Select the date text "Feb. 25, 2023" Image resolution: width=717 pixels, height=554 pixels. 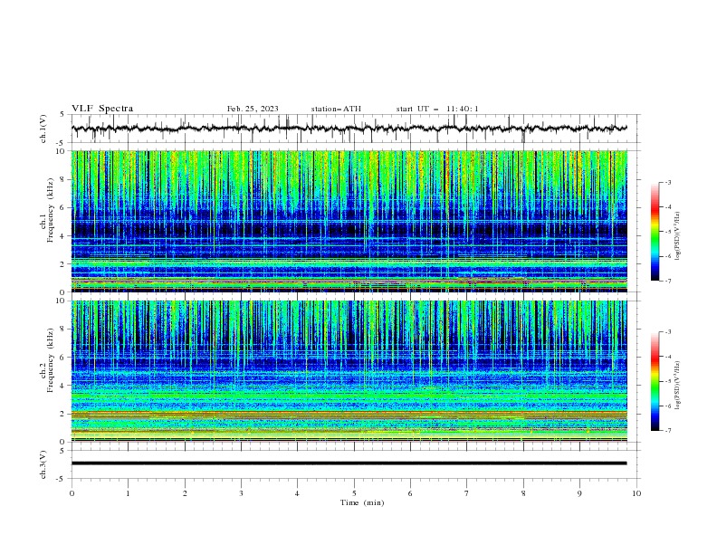point(253,109)
